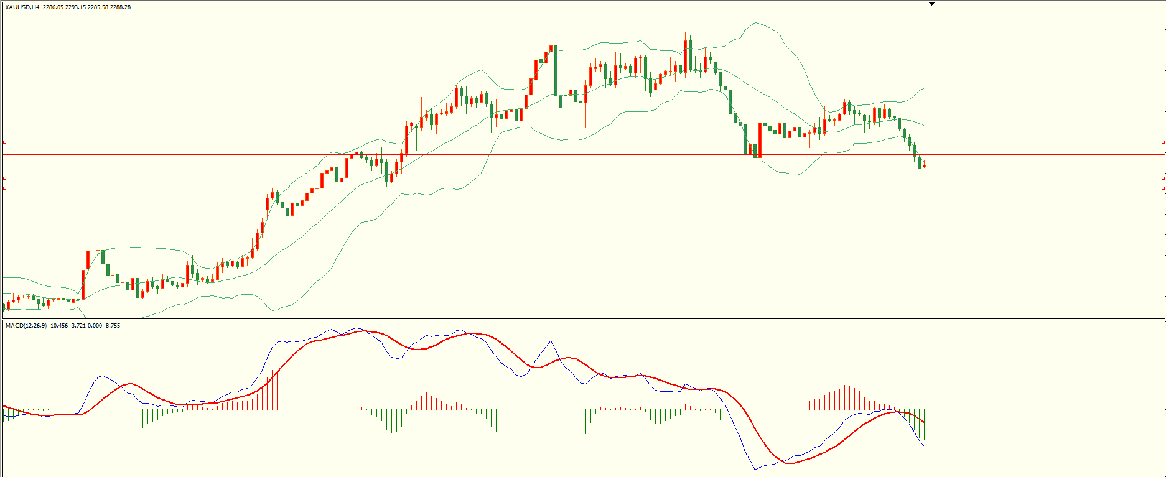The width and height of the screenshot is (1166, 477).
Task: Click the latest rightmost candle
Action: pyautogui.click(x=924, y=165)
